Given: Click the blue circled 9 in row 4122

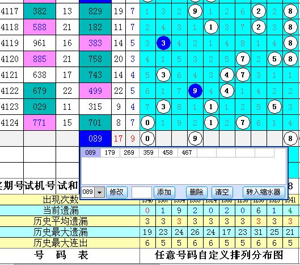Looking at the screenshot, I should coord(195,90).
